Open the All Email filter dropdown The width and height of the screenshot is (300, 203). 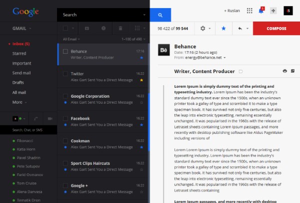(71, 39)
